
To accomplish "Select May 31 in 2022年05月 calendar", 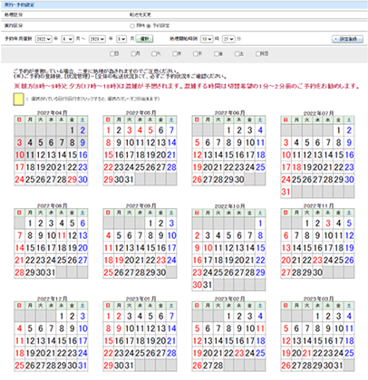I will (x=130, y=179).
